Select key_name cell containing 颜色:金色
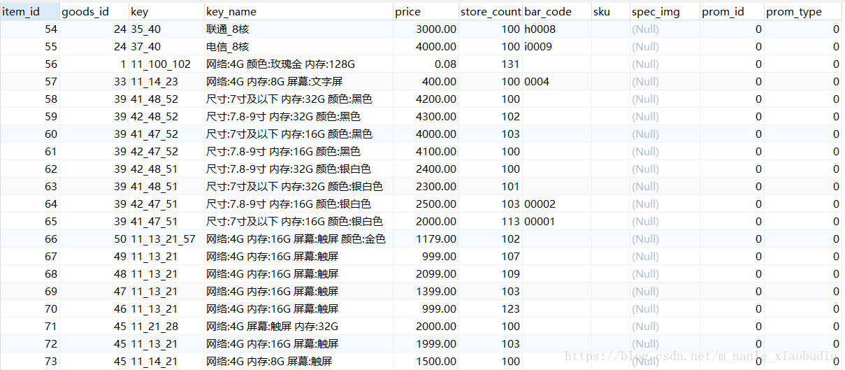The width and height of the screenshot is (845, 370). point(298,239)
